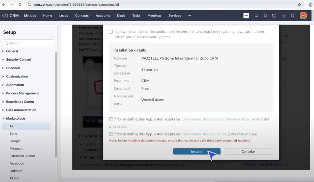
Task: Select Google under Marketplace
Action: coord(15,141)
